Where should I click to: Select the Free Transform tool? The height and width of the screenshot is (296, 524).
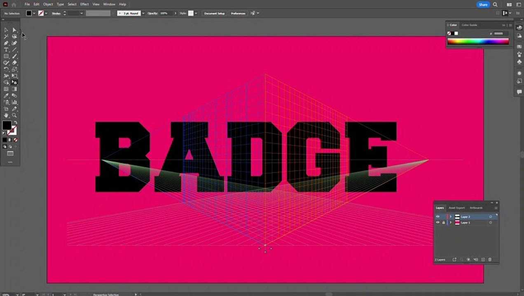(x=14, y=76)
